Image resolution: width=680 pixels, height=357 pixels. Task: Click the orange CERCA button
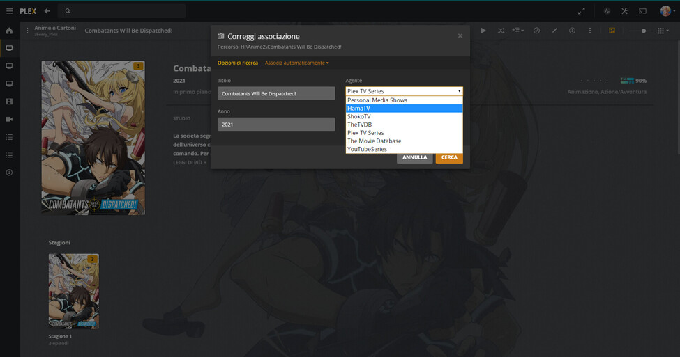[x=449, y=157]
